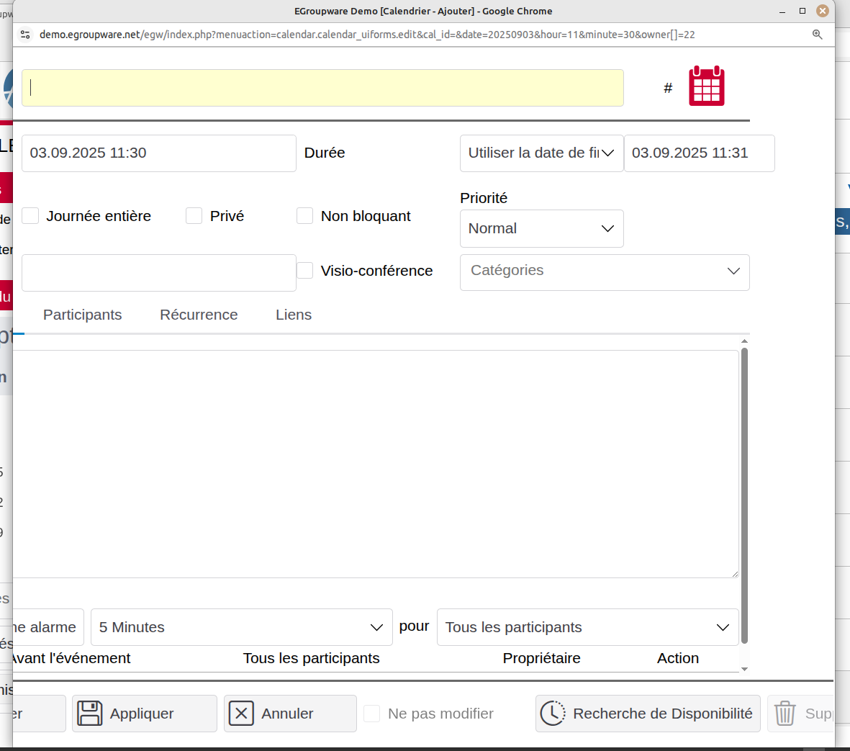Tick the Privé checkbox
This screenshot has width=850, height=751.
point(194,216)
